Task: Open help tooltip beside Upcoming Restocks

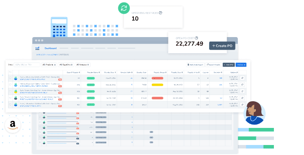Action: click(x=161, y=13)
